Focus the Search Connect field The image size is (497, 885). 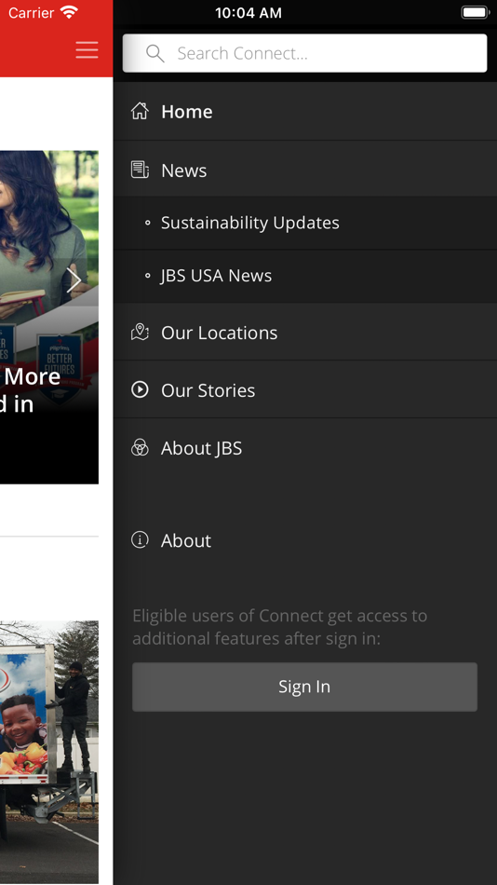click(304, 53)
